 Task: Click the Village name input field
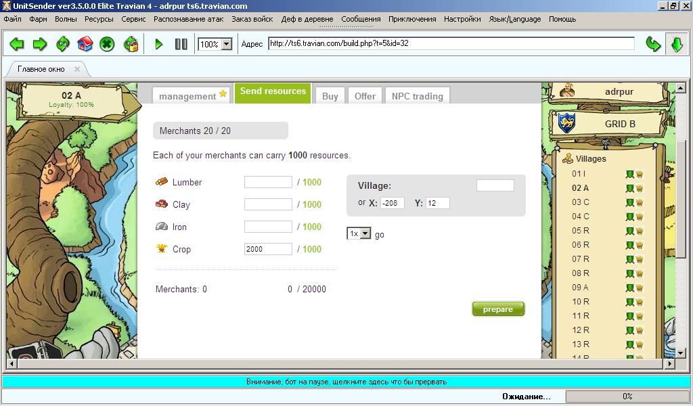point(495,185)
